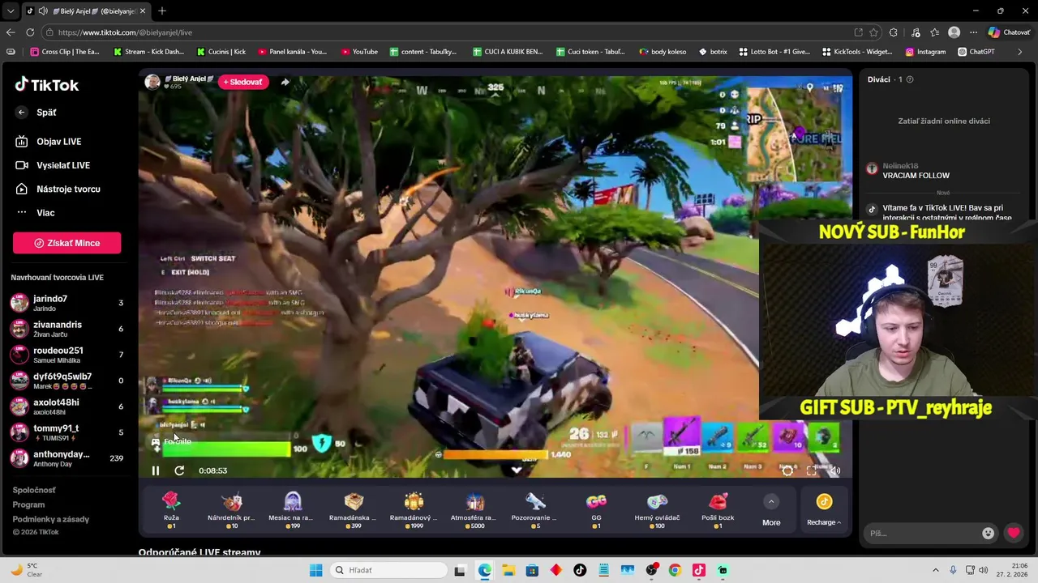Screen dimensions: 1038x583
Task: Reload the stream with refresh icon
Action: pyautogui.click(x=179, y=470)
